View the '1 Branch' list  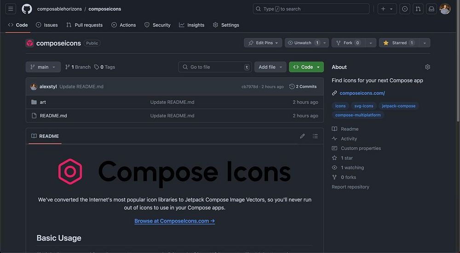coord(78,67)
